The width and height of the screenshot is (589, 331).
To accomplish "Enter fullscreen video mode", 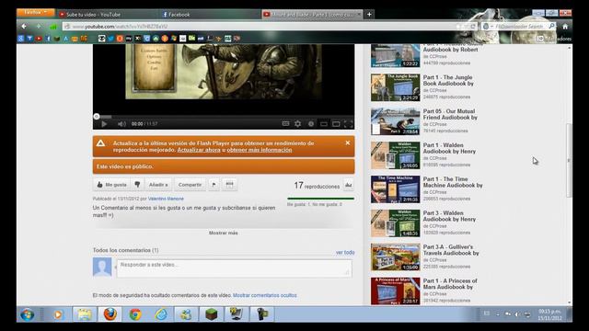I will (348, 124).
